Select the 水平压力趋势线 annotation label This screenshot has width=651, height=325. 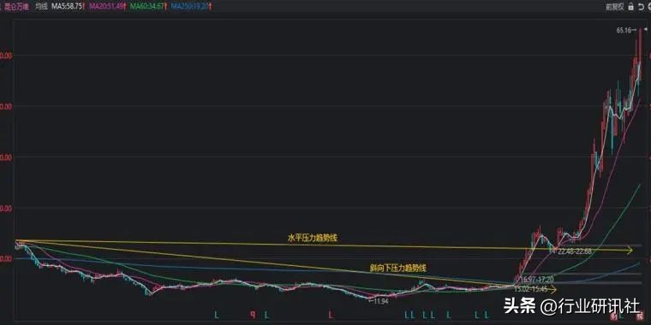[313, 238]
